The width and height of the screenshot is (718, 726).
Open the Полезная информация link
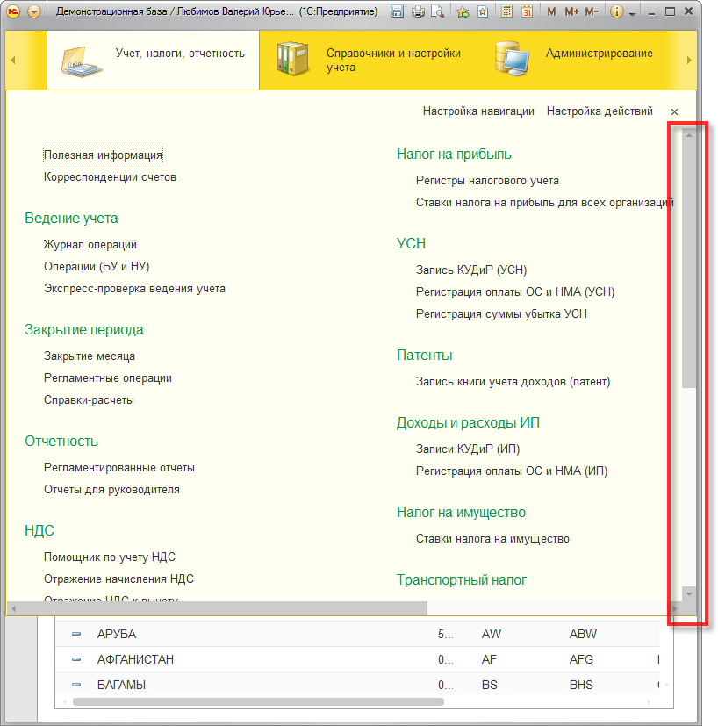(103, 155)
